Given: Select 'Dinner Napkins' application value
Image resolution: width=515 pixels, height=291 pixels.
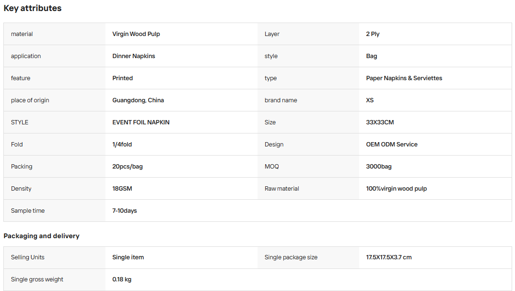Looking at the screenshot, I should pyautogui.click(x=134, y=56).
